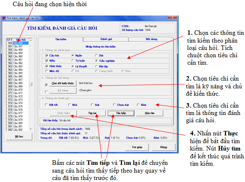Image resolution: width=245 pixels, height=182 pixels.
Task: Enable the Mức độ checkbox
Action: coord(47,71)
